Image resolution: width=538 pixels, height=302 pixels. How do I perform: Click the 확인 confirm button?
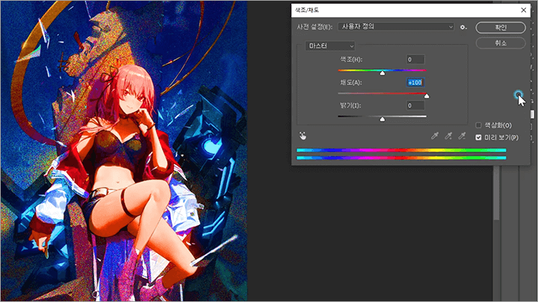click(500, 28)
